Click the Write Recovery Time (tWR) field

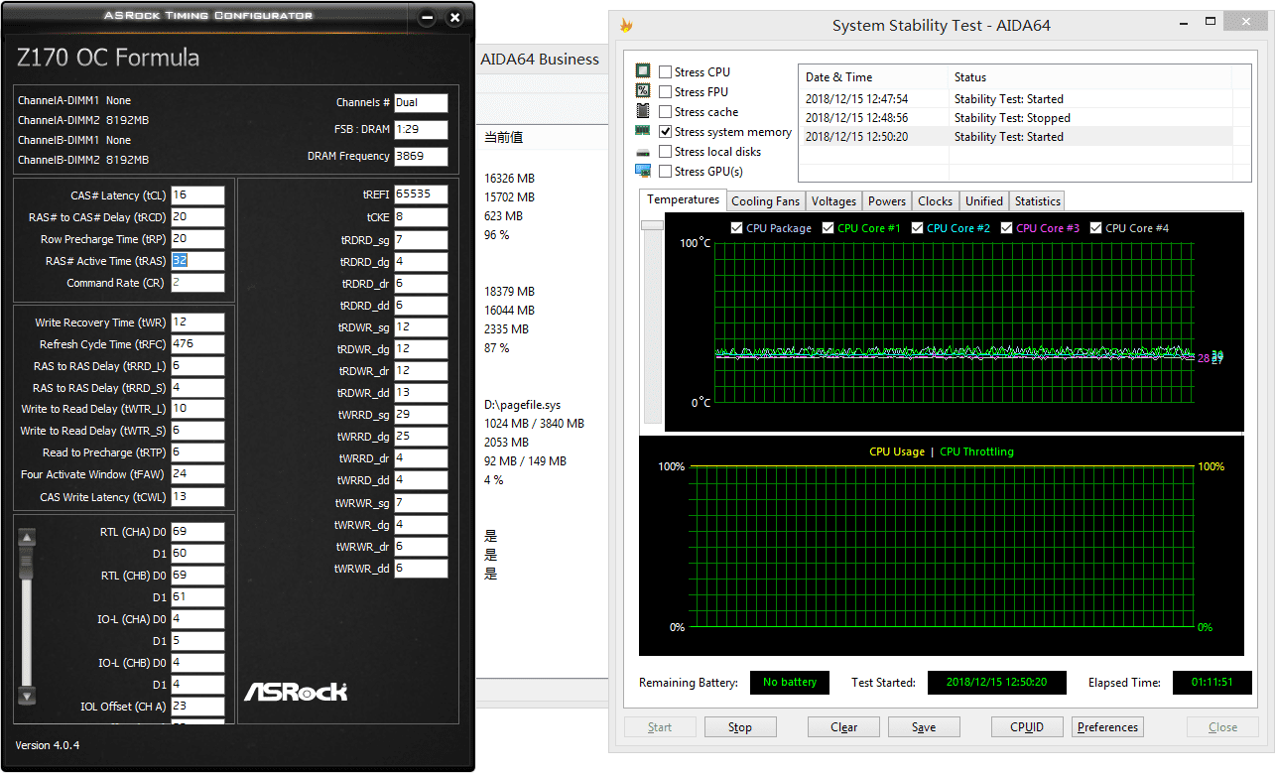click(197, 322)
